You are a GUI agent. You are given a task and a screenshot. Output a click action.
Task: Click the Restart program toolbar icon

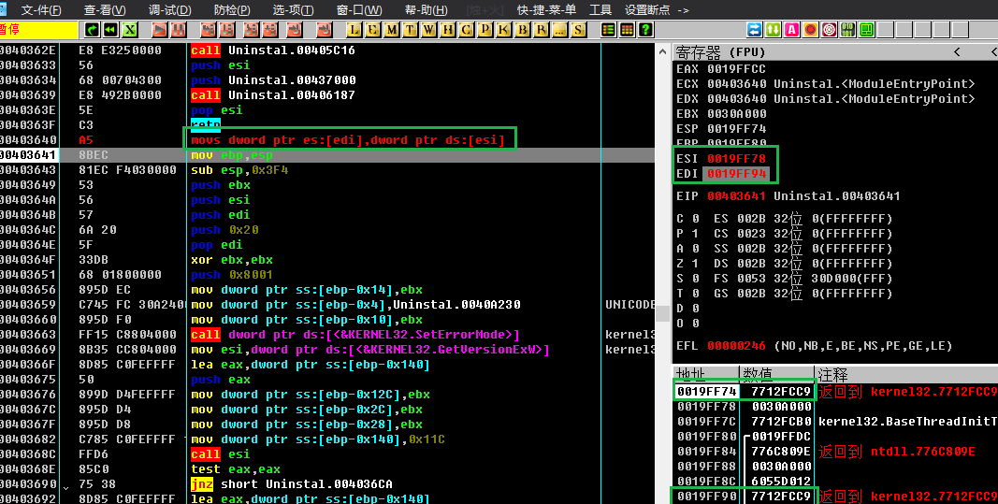pos(111,30)
